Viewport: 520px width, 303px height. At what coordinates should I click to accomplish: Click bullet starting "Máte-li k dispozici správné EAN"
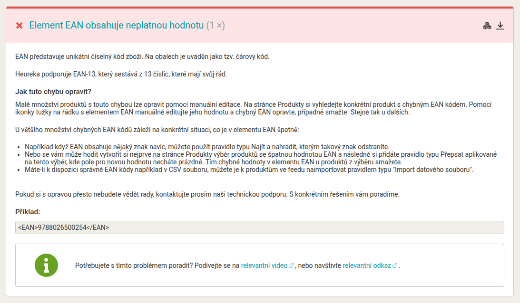[249, 170]
